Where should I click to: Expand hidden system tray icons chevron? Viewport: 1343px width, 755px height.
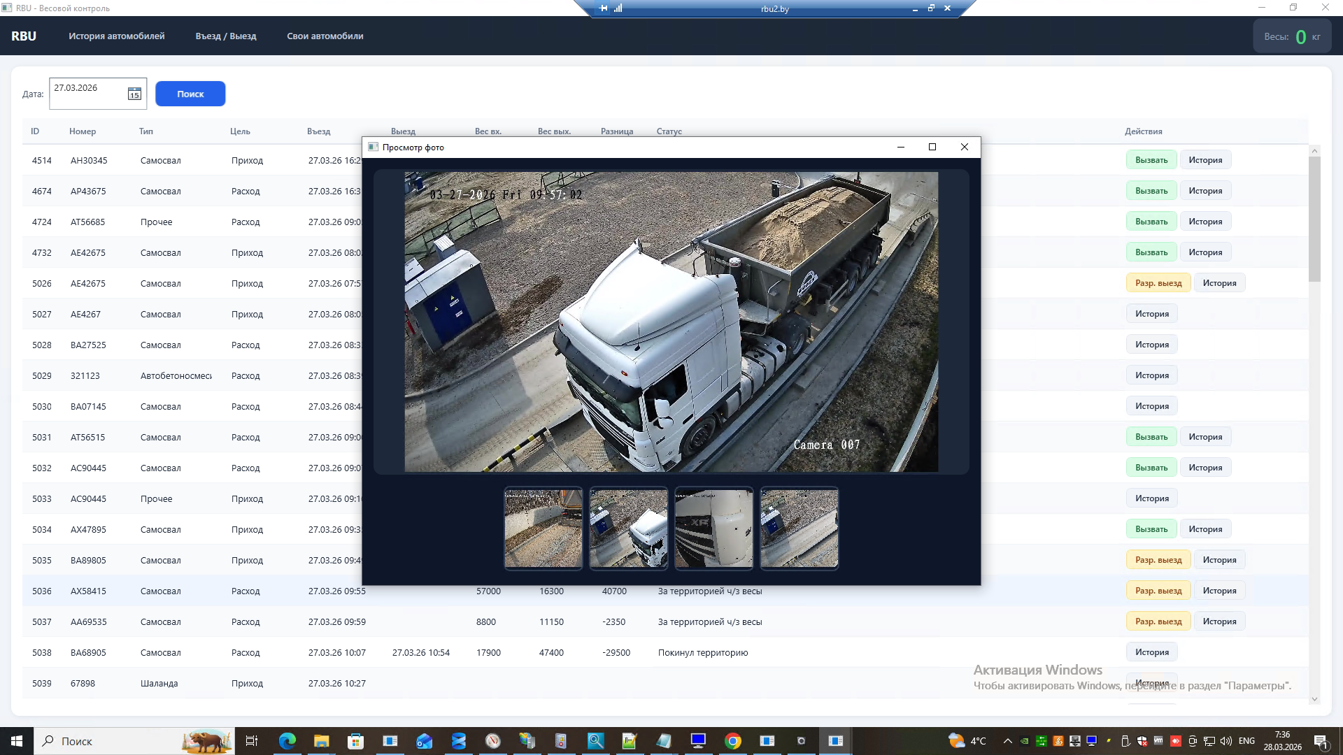(1007, 741)
